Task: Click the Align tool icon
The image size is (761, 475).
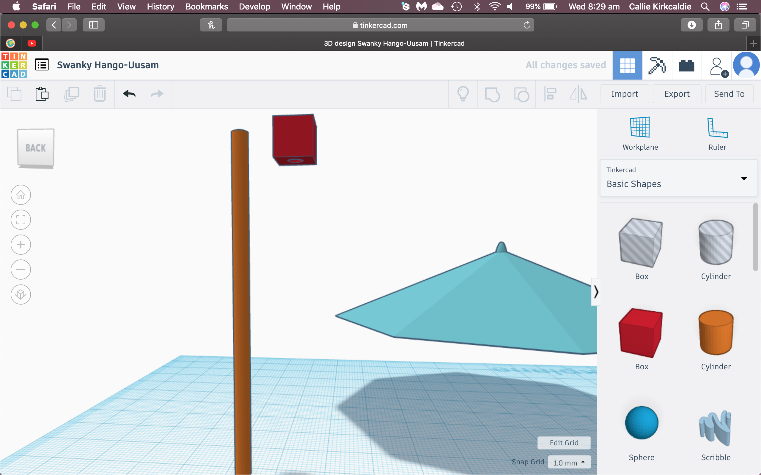Action: [x=550, y=94]
